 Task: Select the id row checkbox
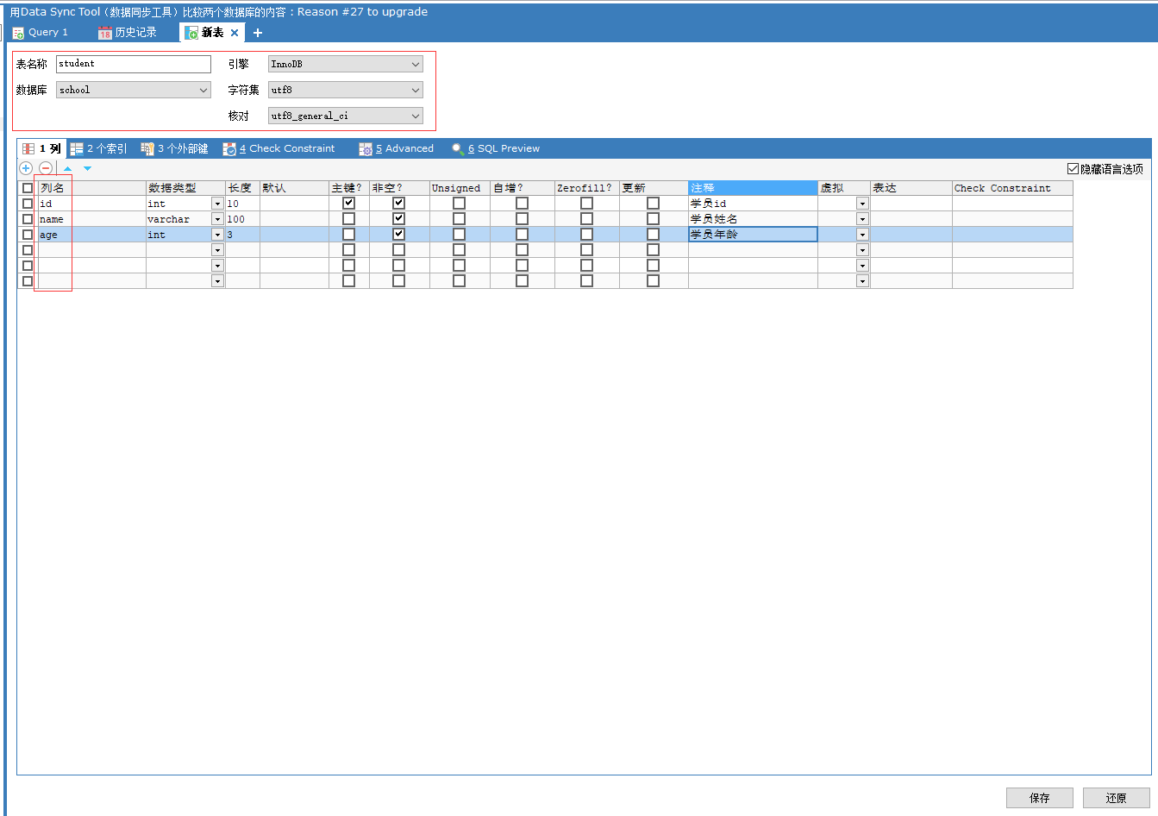(x=28, y=204)
